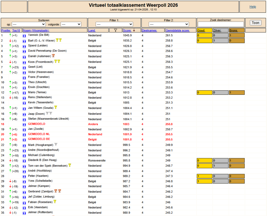The width and height of the screenshot is (267, 216).
Task: Click the red sort arrow beside Score
Action: tap(134, 30)
